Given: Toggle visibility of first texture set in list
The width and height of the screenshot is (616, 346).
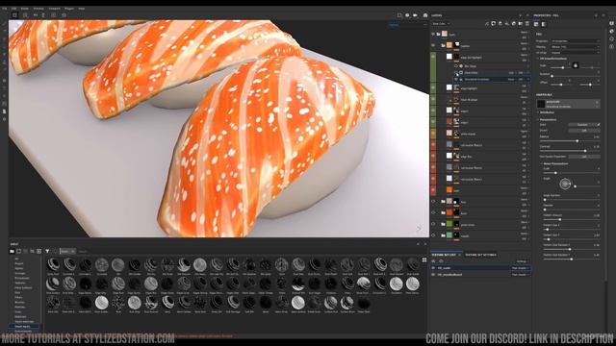Looking at the screenshot, I should 434,268.
